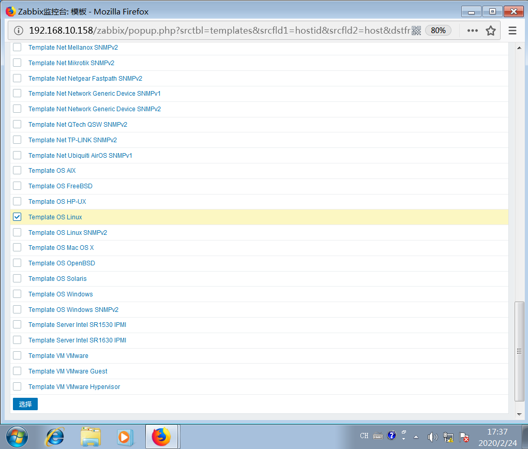Screen dimensions: 528x449
Task: Click the QR code icon in address bar
Action: click(x=416, y=31)
